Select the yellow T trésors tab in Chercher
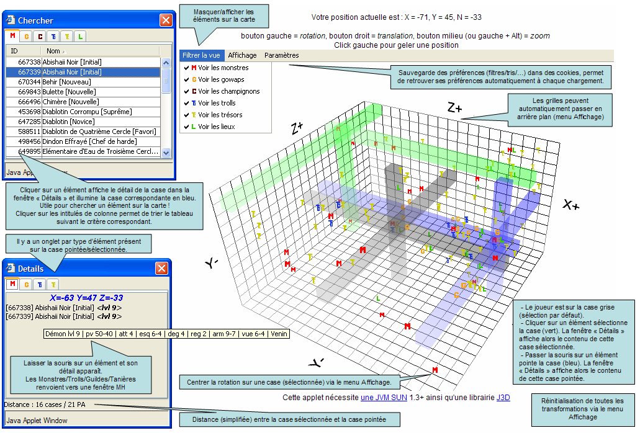Screen dimensions: 640x433 tap(67, 36)
